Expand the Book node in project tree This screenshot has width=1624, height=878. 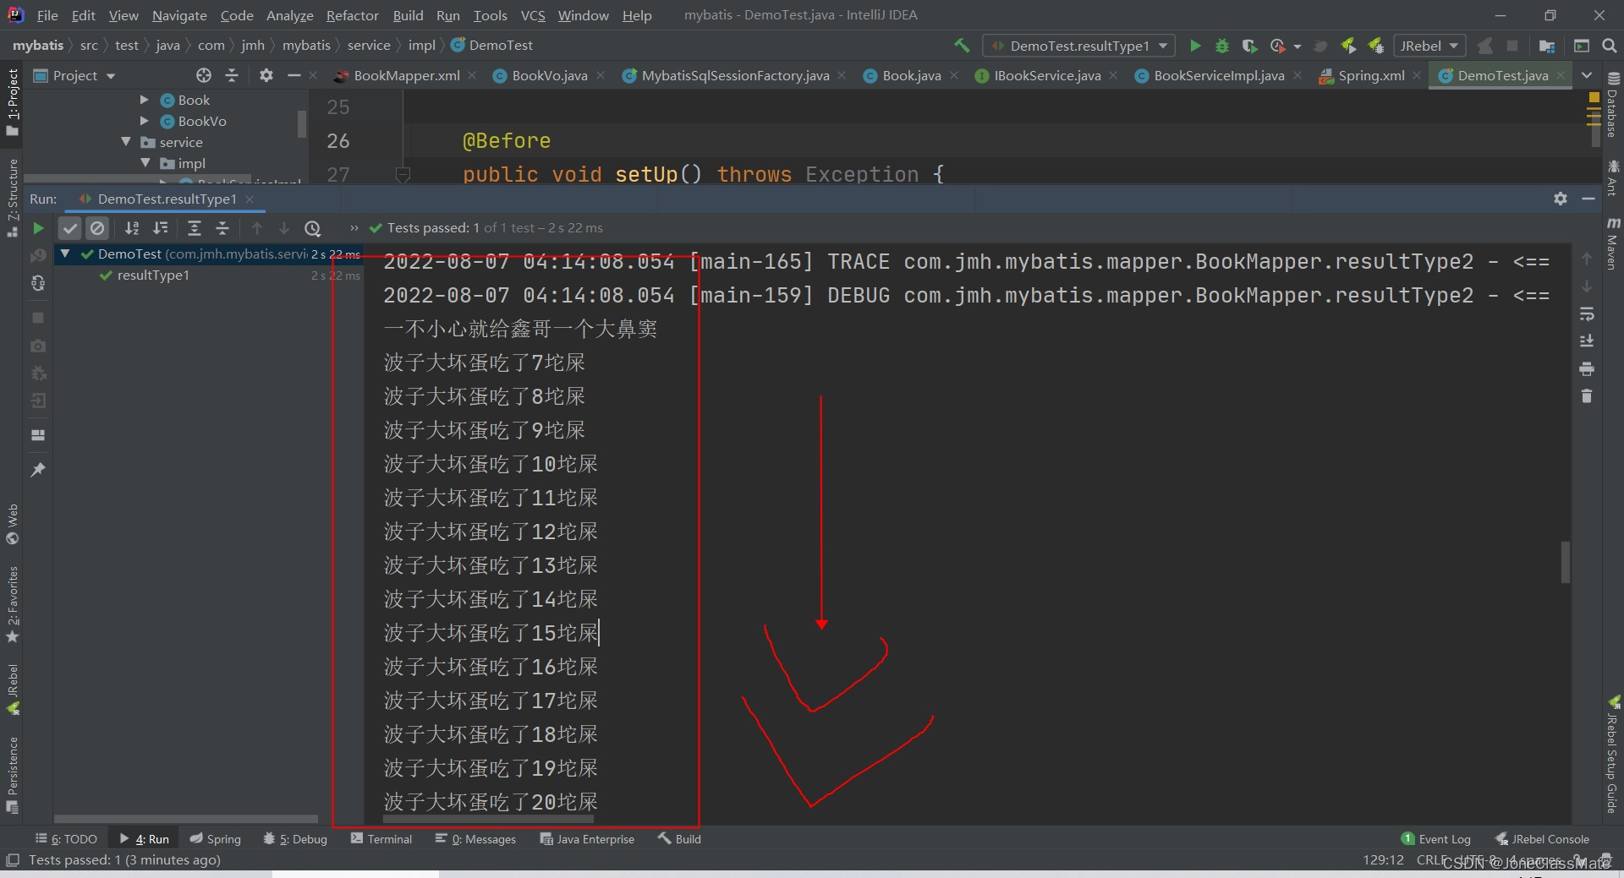(x=144, y=100)
